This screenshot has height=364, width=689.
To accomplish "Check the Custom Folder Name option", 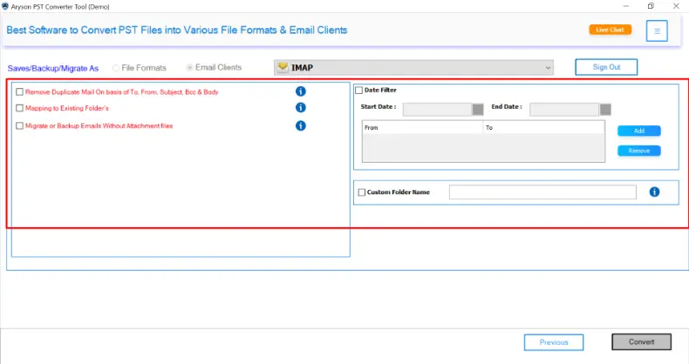I will (x=362, y=192).
